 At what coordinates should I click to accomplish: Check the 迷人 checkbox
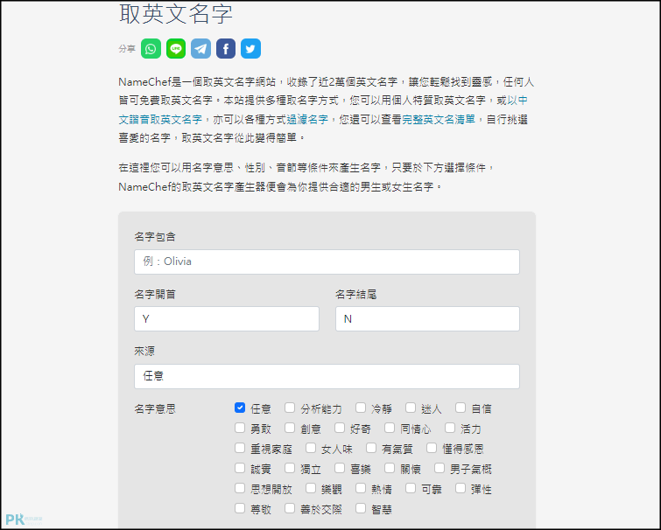(x=411, y=408)
